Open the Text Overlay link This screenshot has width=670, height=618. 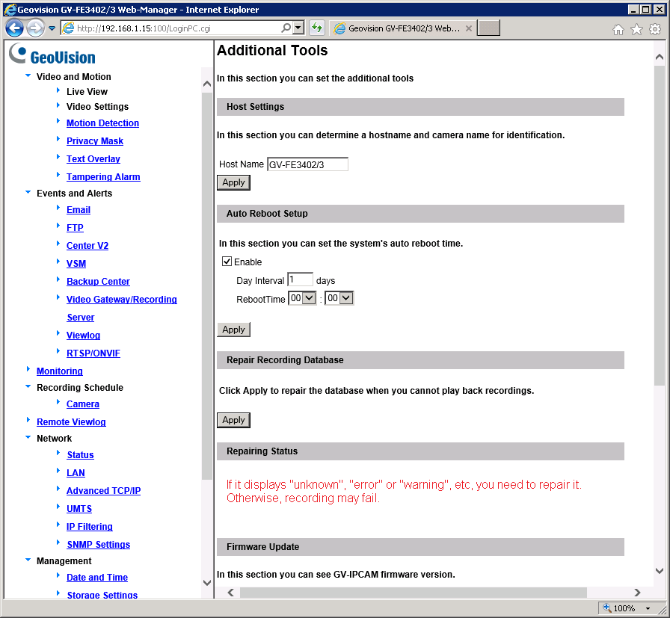click(x=93, y=159)
